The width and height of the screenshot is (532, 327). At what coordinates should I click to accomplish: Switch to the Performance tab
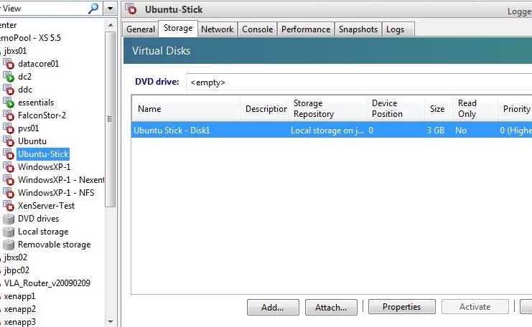[306, 29]
